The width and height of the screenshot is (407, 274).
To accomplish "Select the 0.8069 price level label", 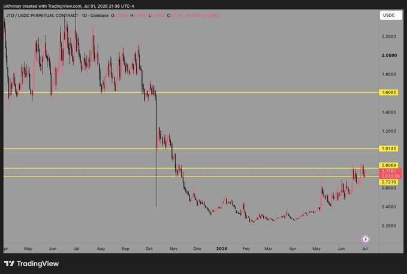I will coord(388,165).
